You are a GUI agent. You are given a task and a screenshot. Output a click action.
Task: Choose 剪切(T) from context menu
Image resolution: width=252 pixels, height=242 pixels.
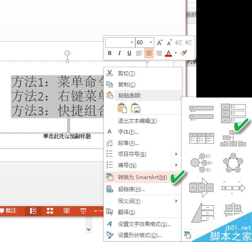[143, 74]
